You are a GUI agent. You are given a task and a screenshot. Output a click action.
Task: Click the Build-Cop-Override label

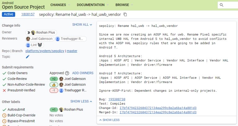tap(21, 115)
